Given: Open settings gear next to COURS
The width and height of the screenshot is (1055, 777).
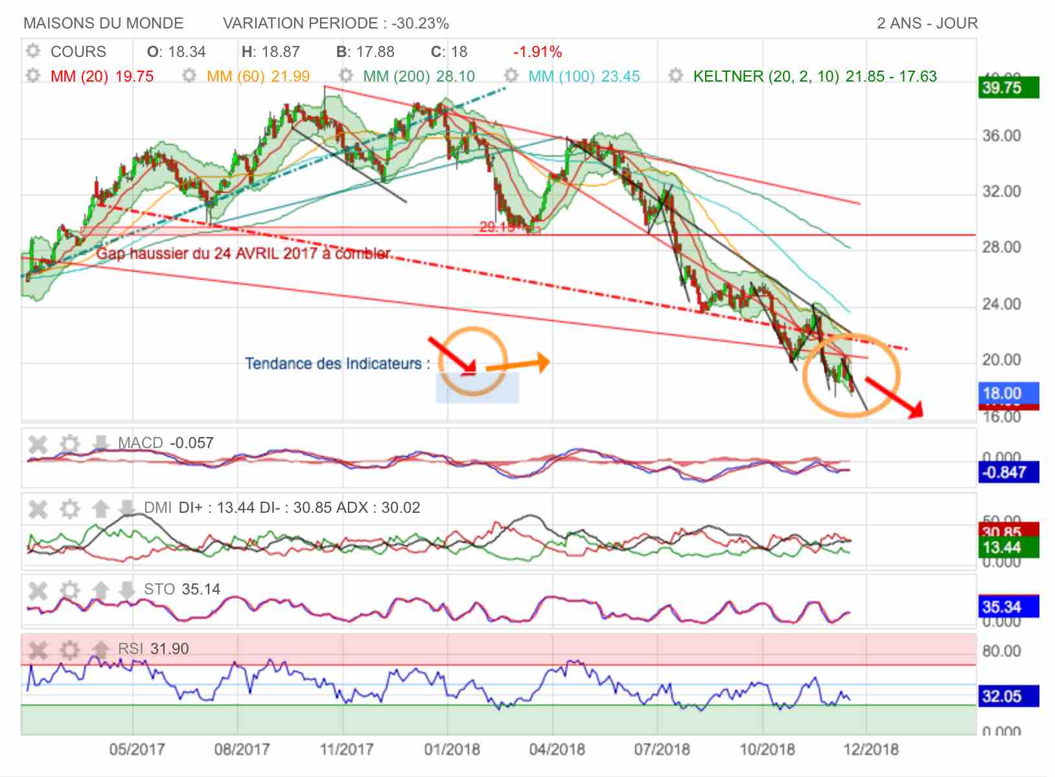Looking at the screenshot, I should (x=33, y=51).
